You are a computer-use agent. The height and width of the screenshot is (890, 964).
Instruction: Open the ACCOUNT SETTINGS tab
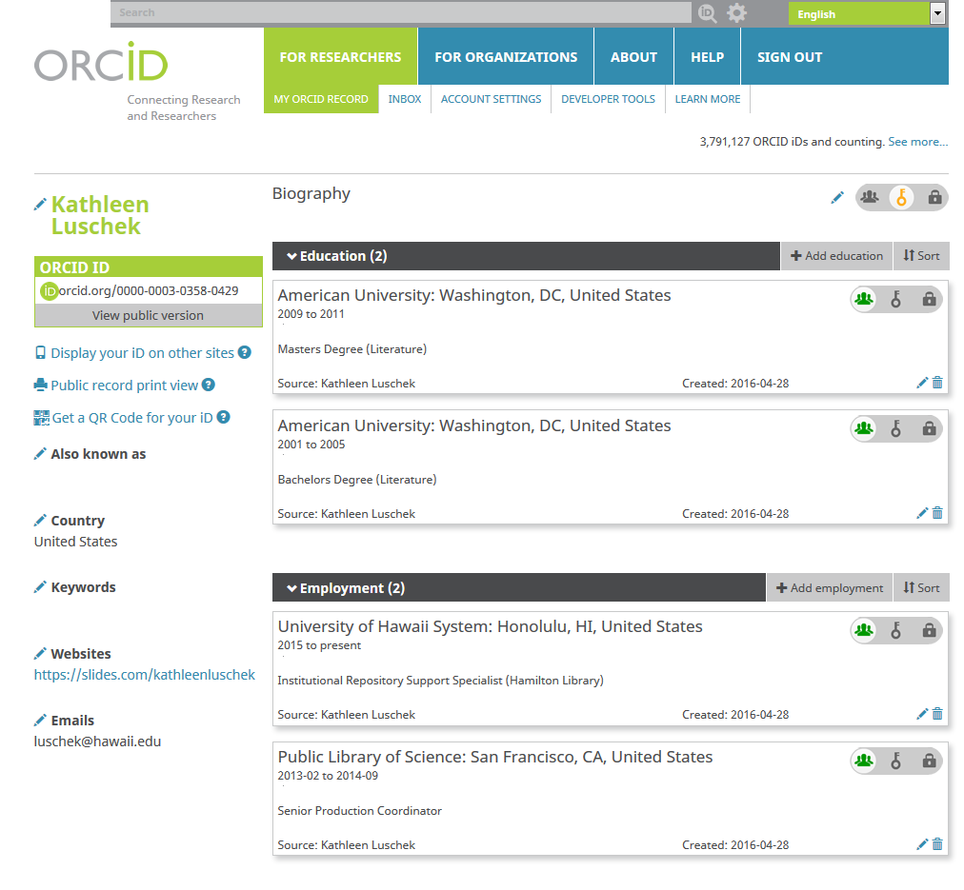click(x=492, y=99)
